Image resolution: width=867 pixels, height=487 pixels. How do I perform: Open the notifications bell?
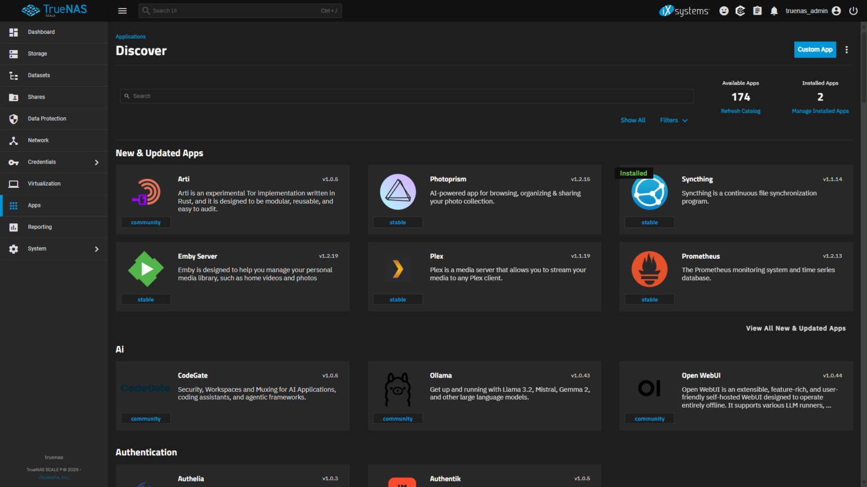[x=774, y=11]
